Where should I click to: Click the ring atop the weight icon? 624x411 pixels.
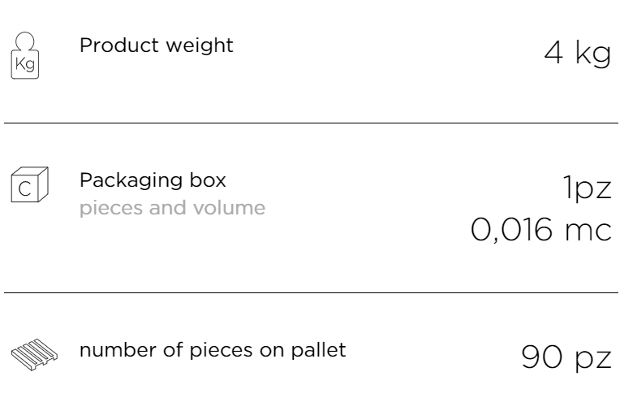[x=24, y=41]
